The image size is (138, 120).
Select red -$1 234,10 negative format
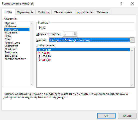(44, 60)
